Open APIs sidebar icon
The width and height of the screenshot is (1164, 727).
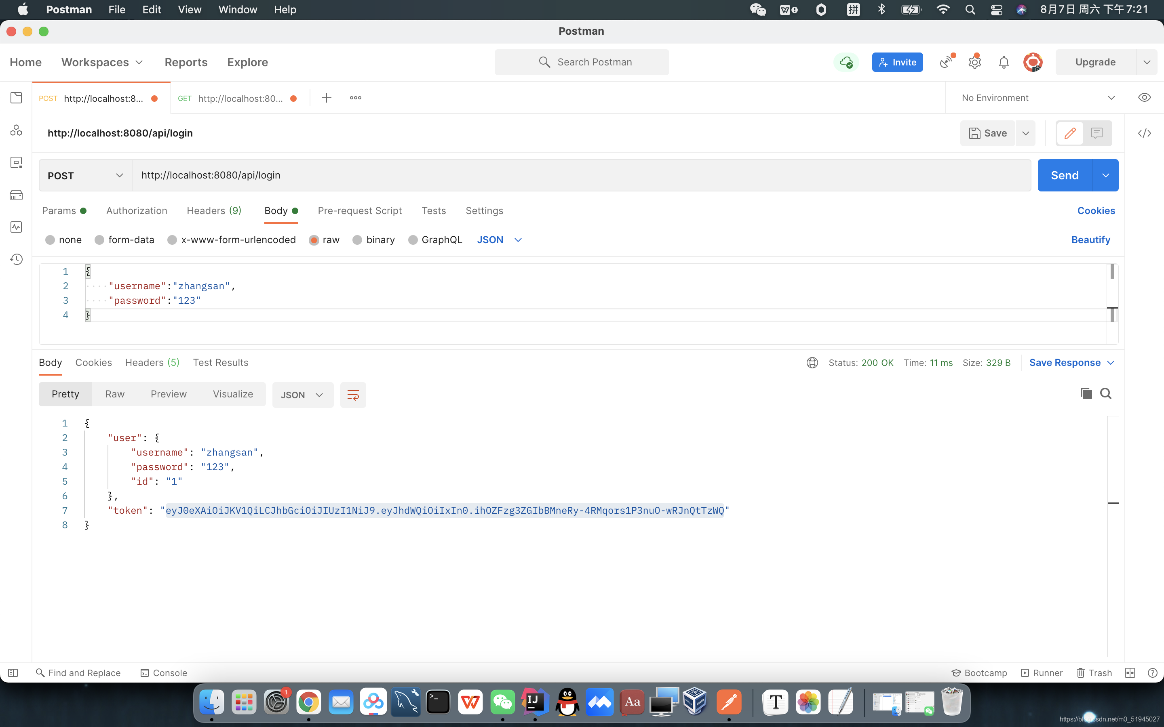pos(16,130)
